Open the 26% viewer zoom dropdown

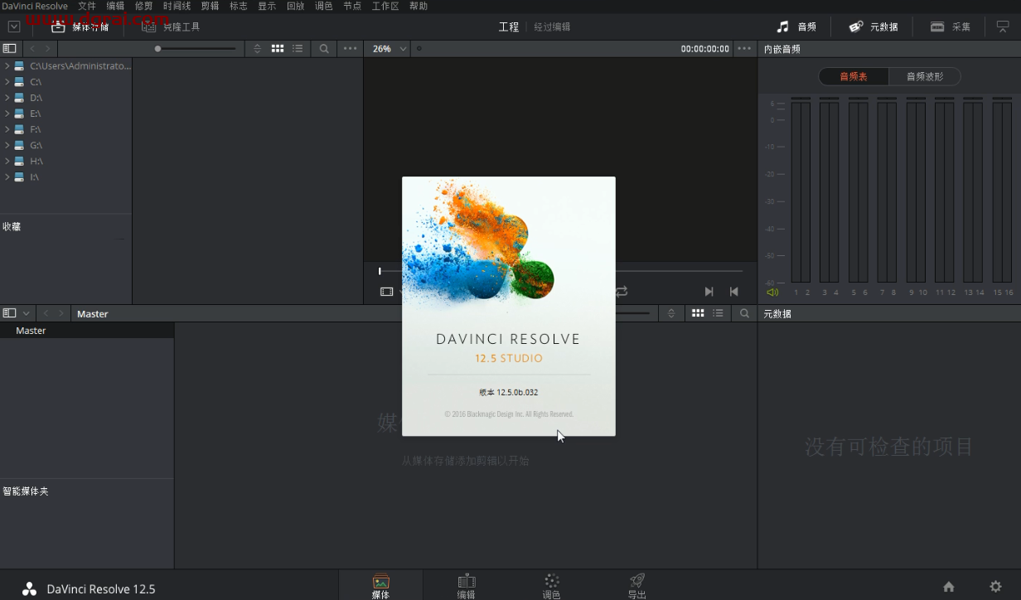(x=390, y=49)
